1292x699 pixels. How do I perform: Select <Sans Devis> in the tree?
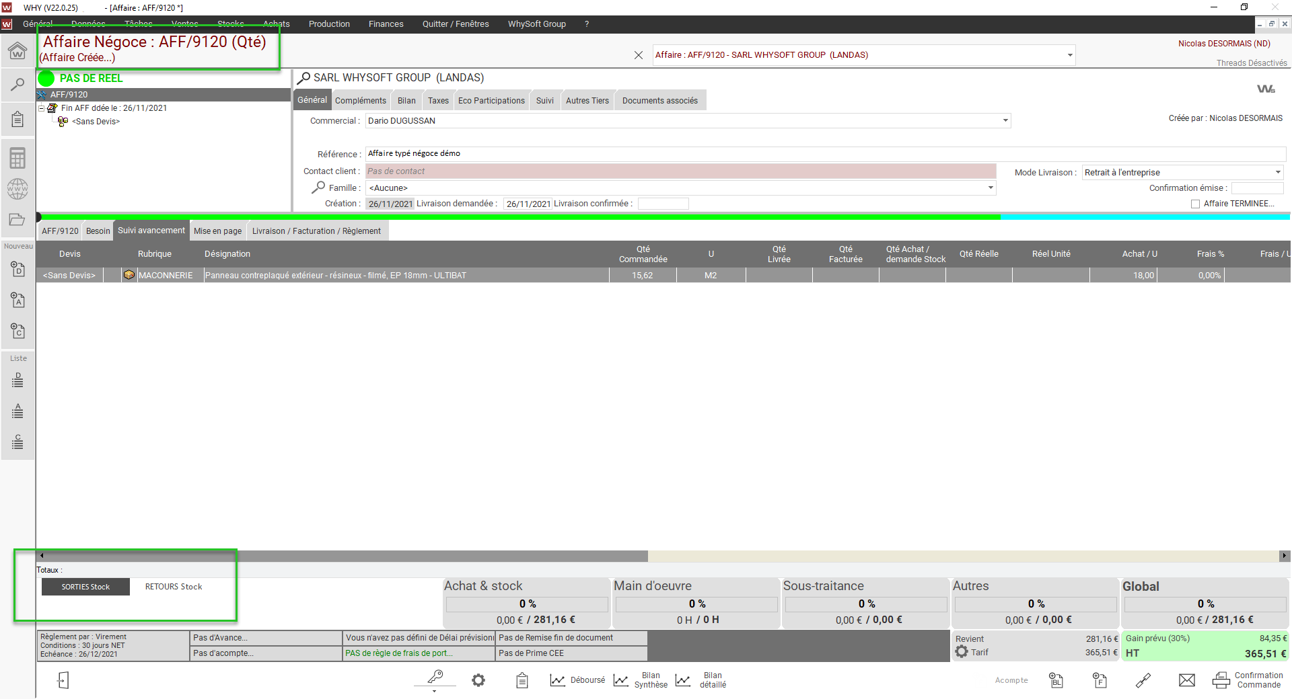tap(96, 122)
